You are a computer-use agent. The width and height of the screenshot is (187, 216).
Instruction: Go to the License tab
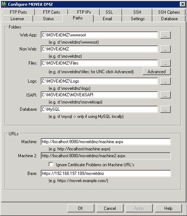(x=17, y=19)
